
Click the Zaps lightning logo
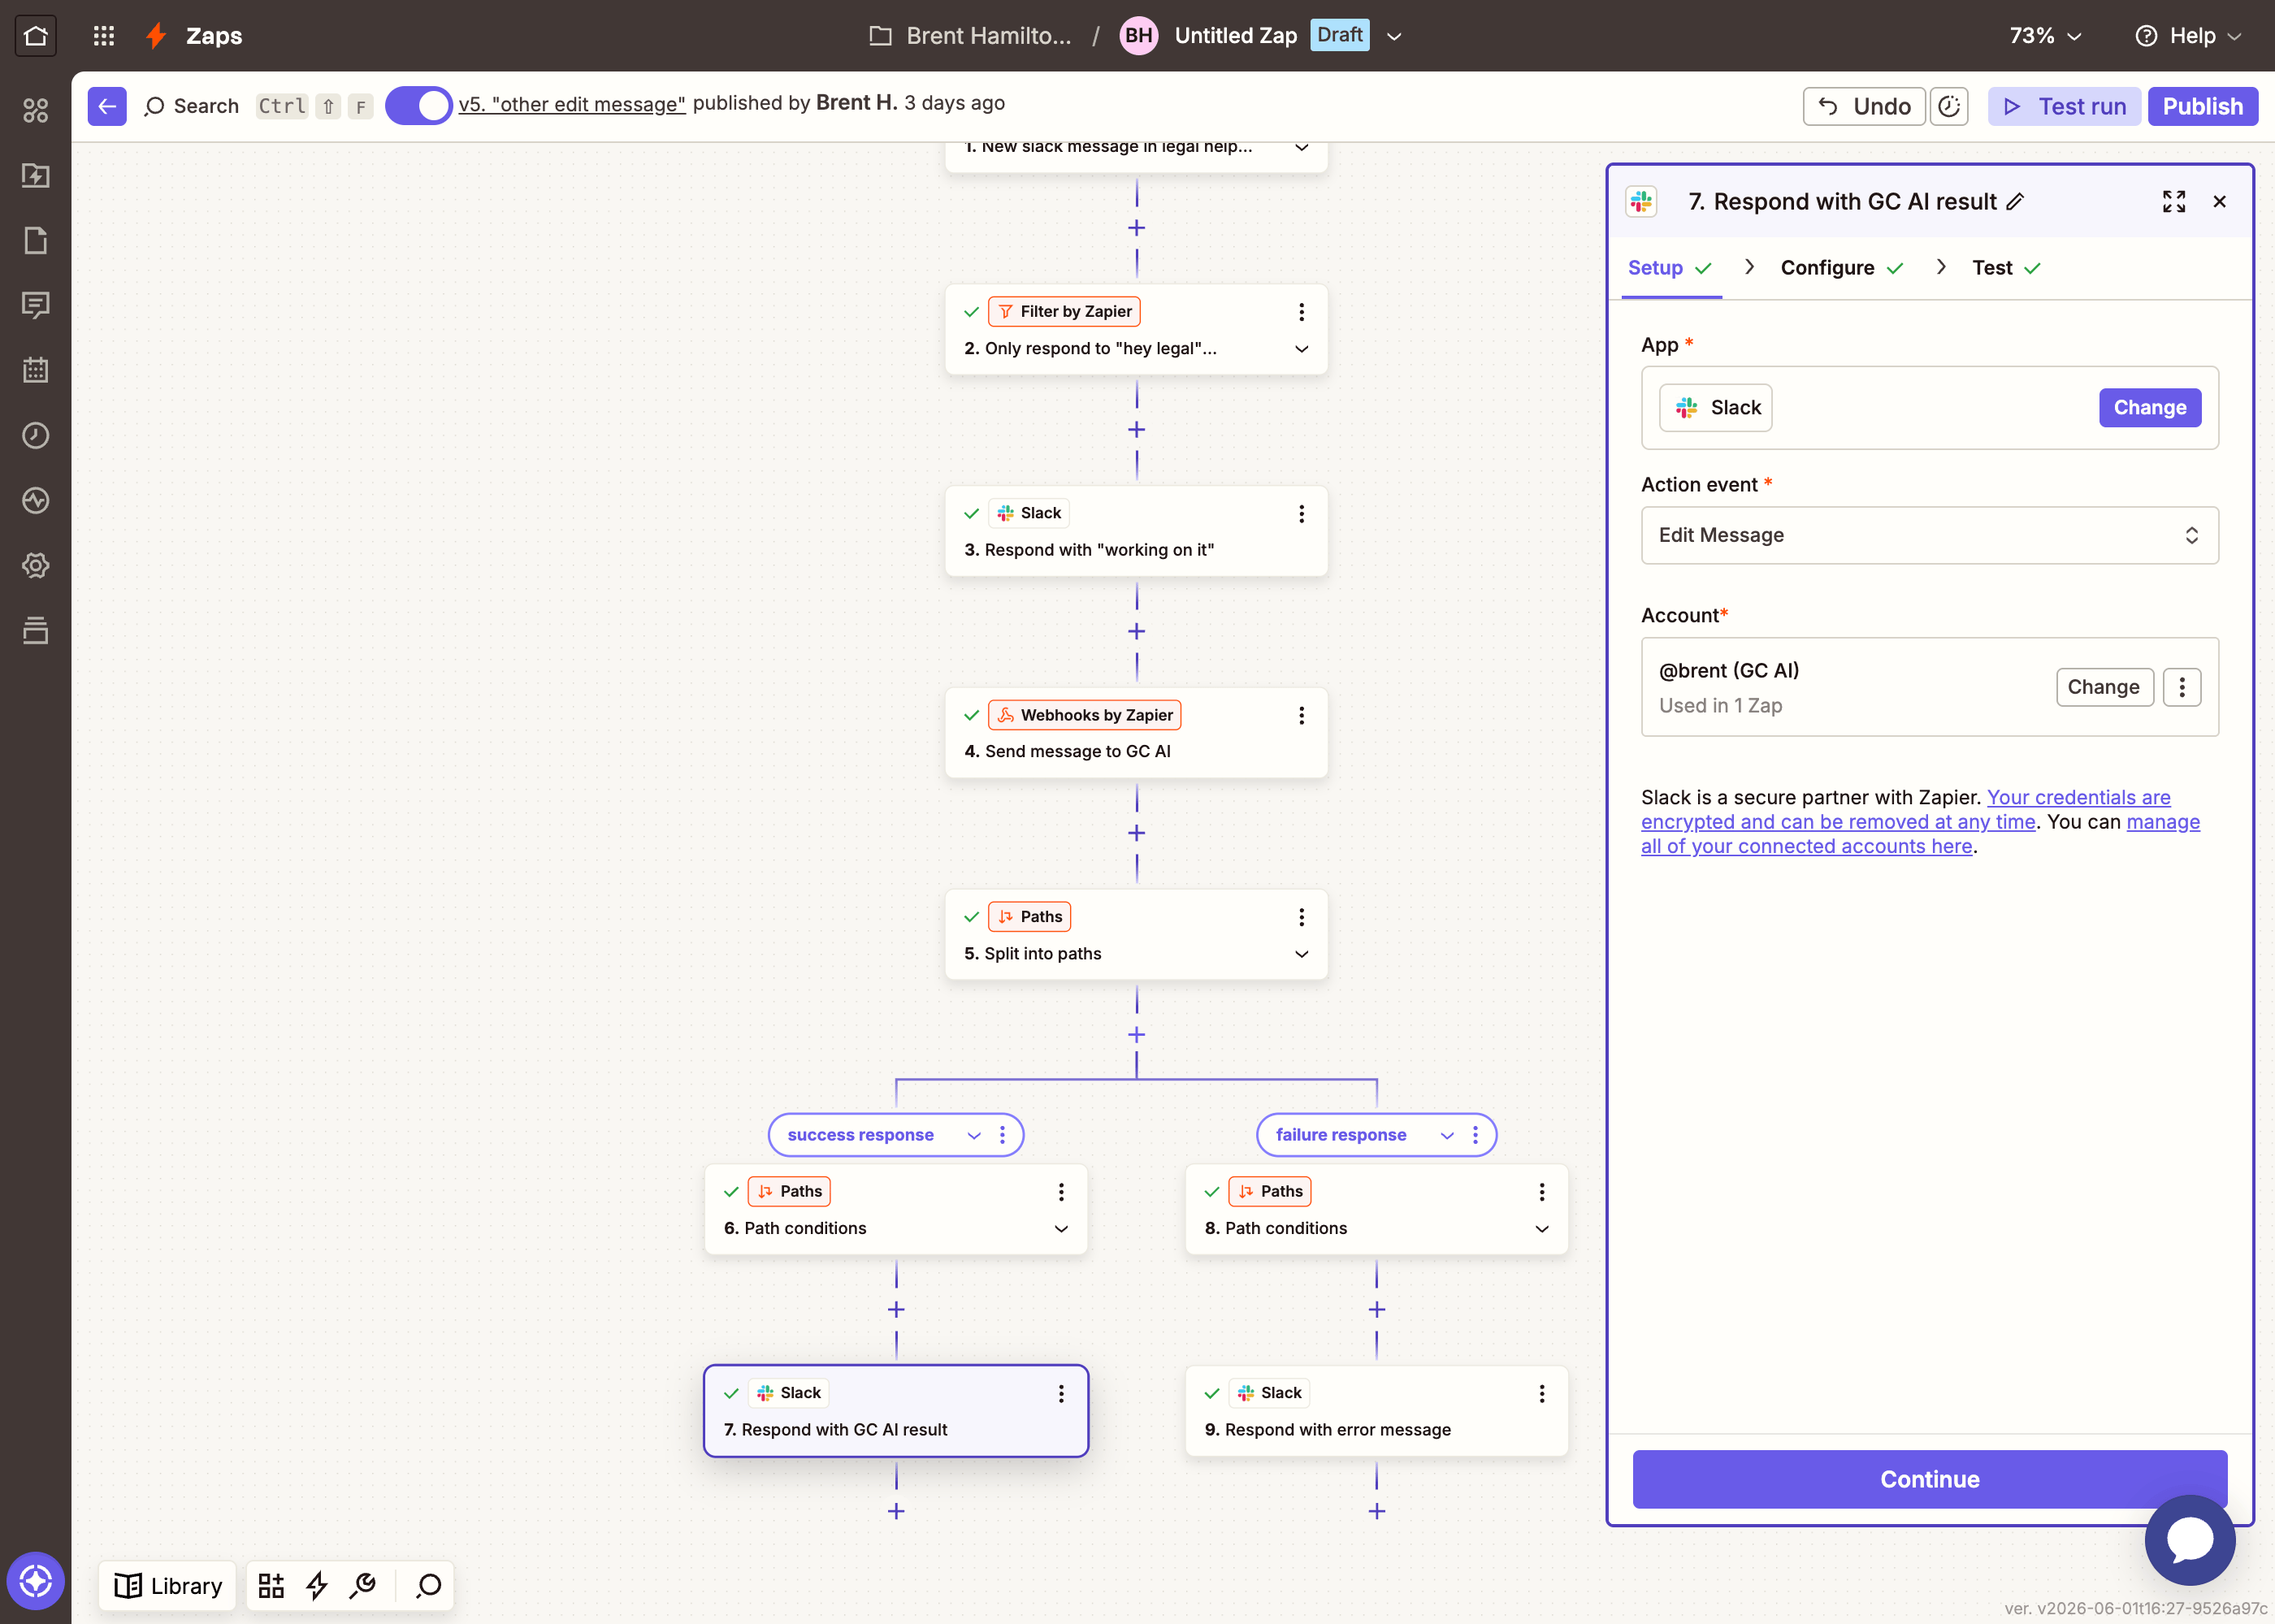156,36
